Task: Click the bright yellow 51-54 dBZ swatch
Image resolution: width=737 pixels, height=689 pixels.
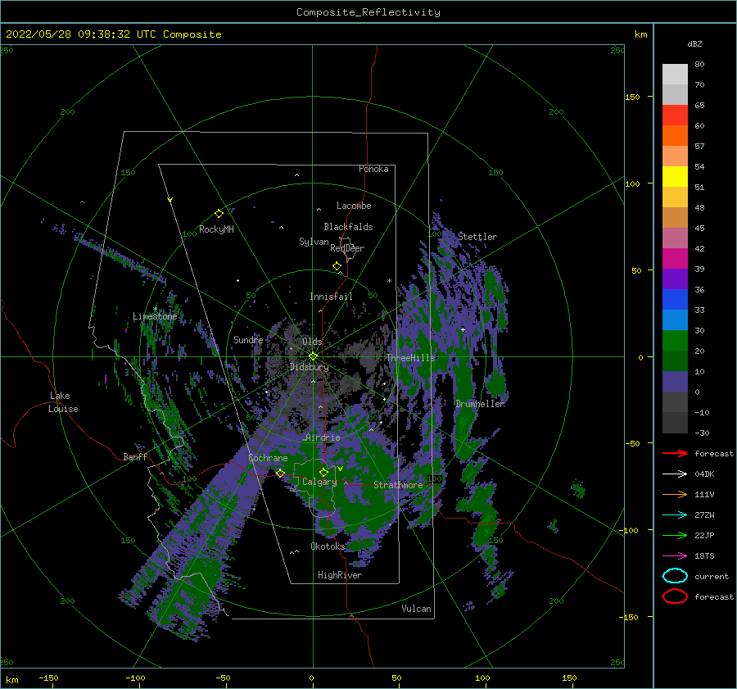Action: pos(675,177)
